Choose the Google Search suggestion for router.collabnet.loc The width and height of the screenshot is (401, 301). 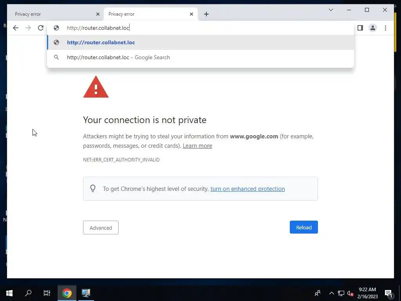(x=201, y=57)
